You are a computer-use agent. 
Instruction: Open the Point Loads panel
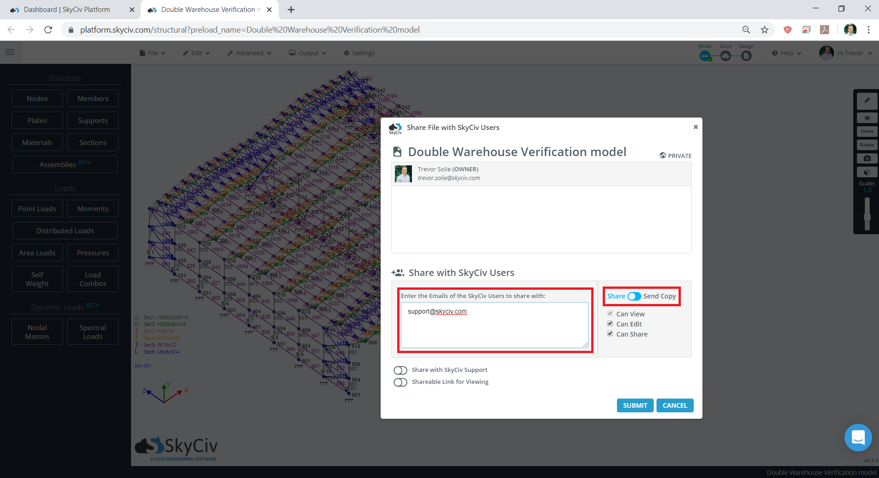point(37,208)
